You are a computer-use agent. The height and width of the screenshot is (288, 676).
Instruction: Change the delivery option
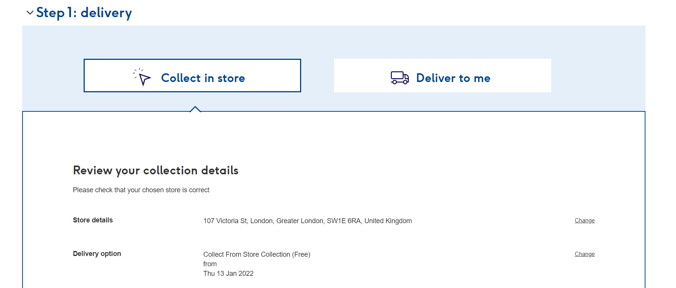[584, 254]
